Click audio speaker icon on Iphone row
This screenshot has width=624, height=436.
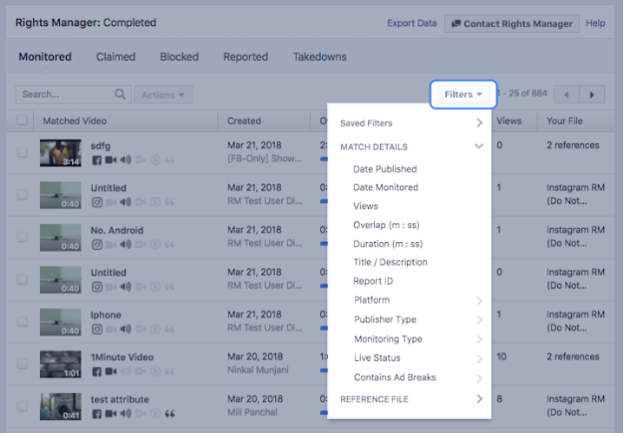point(126,329)
